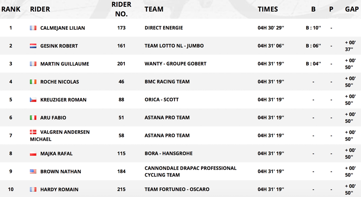This screenshot has width=361, height=197.
Task: Select rider name KREUZIGER ROMAN
Action: click(x=63, y=100)
